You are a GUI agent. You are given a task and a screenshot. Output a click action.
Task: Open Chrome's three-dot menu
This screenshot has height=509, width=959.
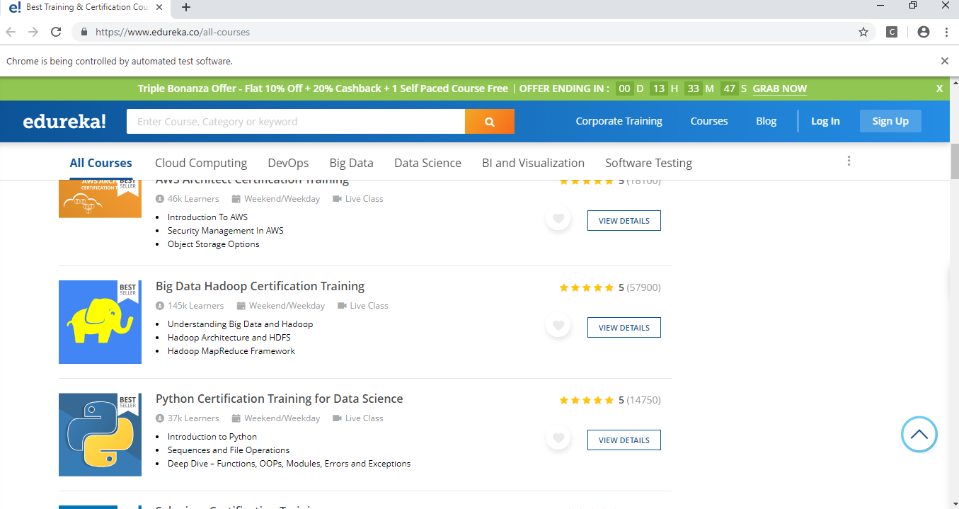click(946, 32)
